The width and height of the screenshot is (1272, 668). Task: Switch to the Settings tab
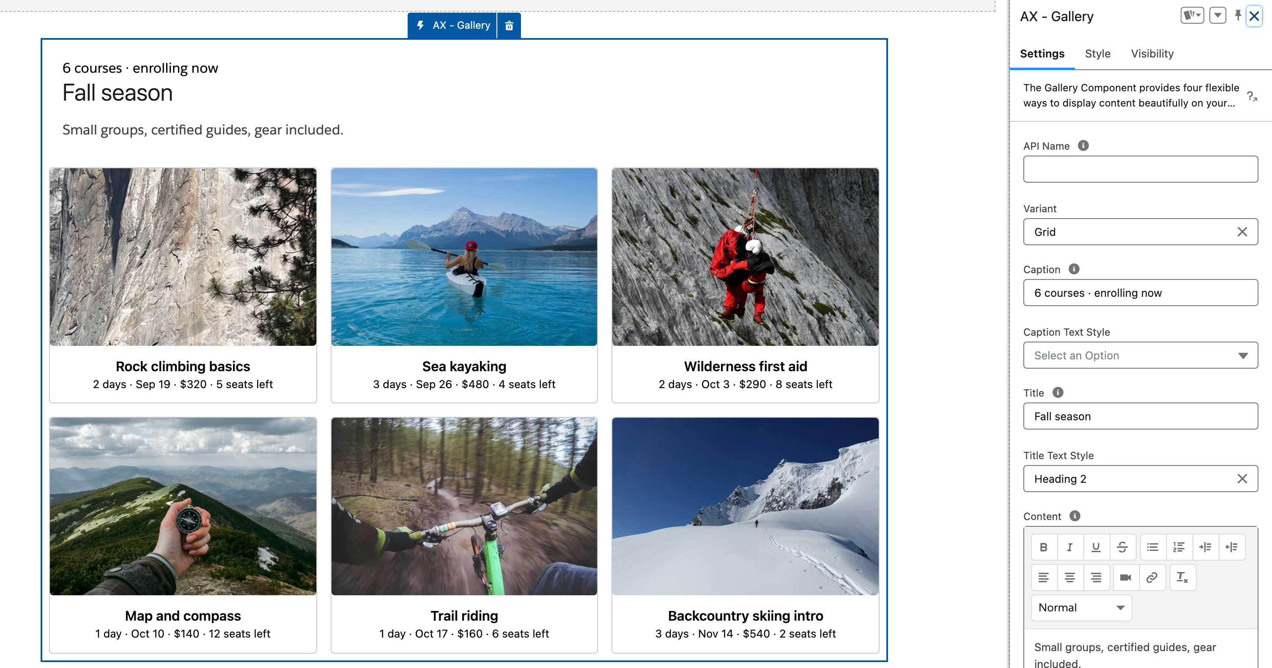pyautogui.click(x=1042, y=53)
